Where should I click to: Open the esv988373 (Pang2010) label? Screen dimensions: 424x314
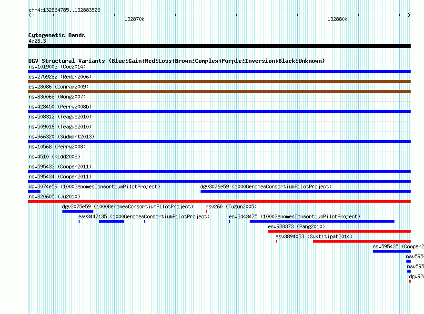tap(296, 226)
